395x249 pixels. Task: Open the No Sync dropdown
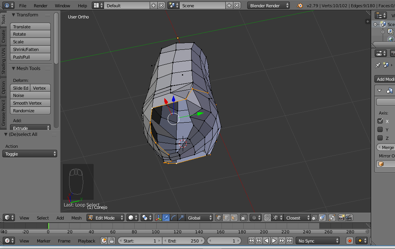point(317,241)
